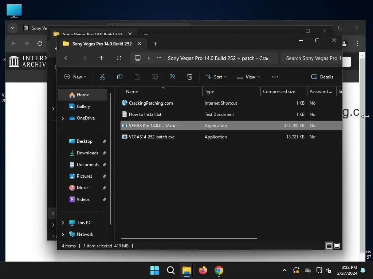Click the horizontal scrollbar in the file list

point(189,239)
